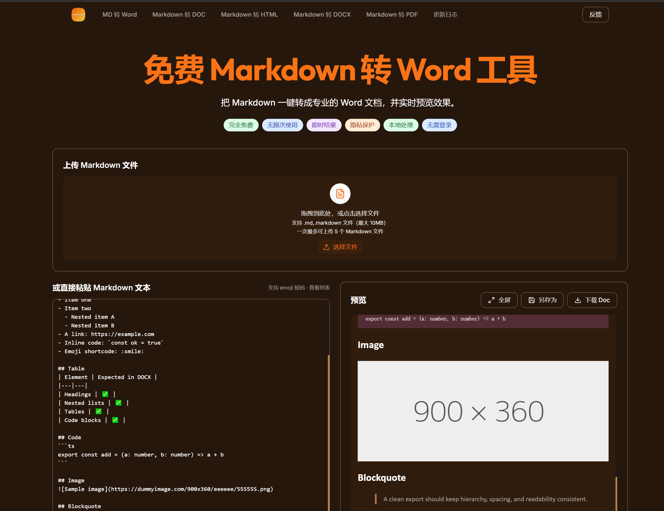Click the 隐私保护 badge
The width and height of the screenshot is (664, 511).
(x=362, y=125)
